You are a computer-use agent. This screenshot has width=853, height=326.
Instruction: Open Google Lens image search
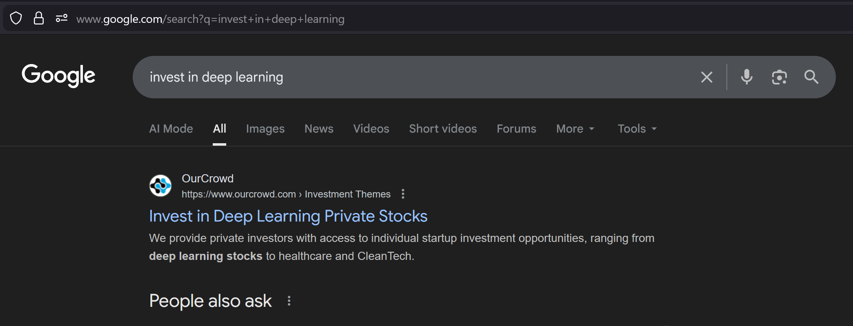click(x=779, y=77)
